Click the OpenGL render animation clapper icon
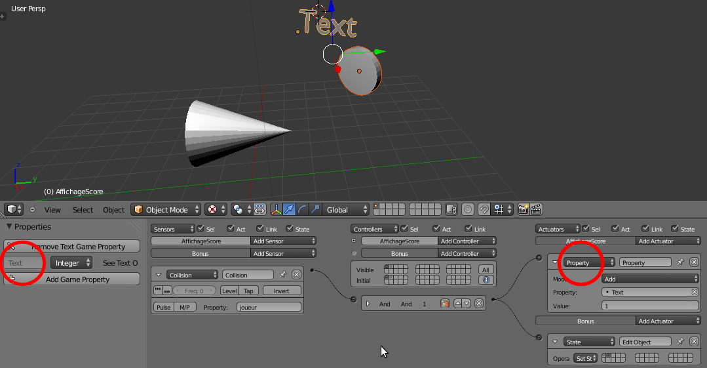Viewport: 707px width, 368px height. (x=536, y=209)
